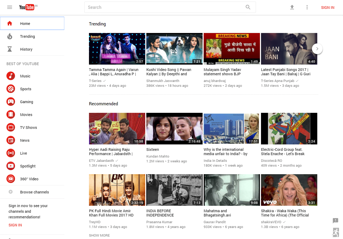Click the YouTube logo
The image size is (343, 239).
tap(27, 7)
